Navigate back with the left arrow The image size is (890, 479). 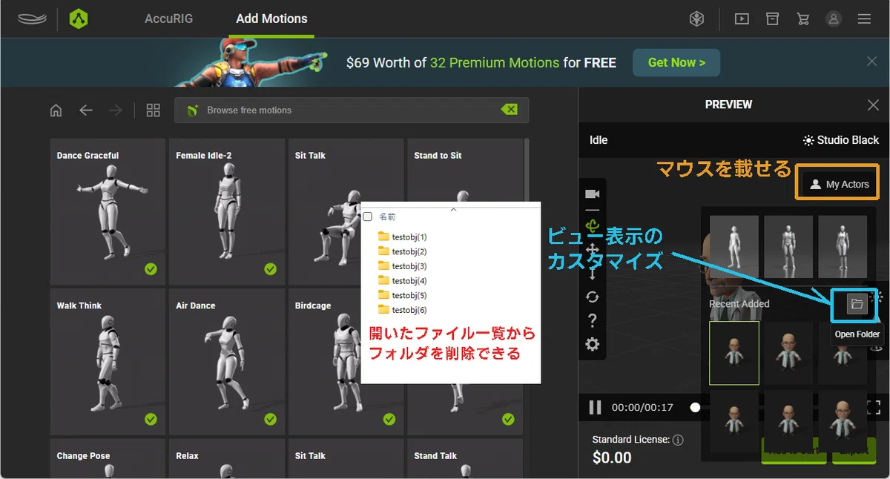[x=86, y=110]
